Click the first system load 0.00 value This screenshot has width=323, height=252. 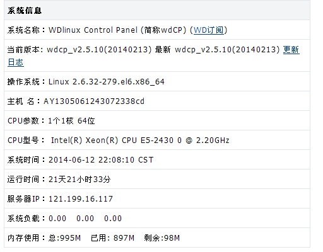pyautogui.click(x=57, y=219)
